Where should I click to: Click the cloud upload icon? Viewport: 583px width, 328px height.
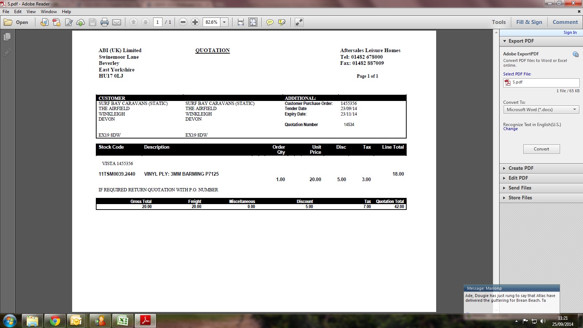(81, 22)
